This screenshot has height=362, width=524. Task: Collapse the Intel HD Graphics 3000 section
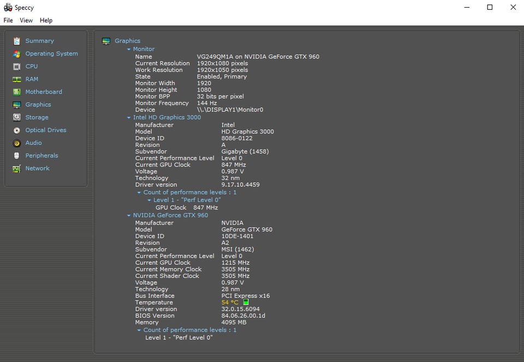click(x=129, y=117)
